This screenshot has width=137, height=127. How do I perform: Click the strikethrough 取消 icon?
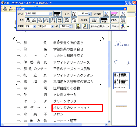47,20
